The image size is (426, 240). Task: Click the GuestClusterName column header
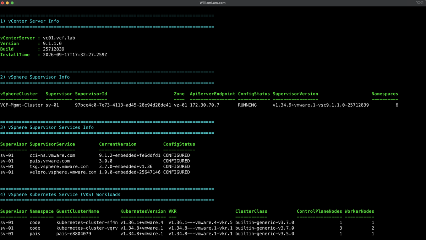pyautogui.click(x=77, y=211)
